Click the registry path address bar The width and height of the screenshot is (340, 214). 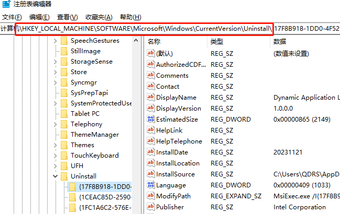(170, 29)
